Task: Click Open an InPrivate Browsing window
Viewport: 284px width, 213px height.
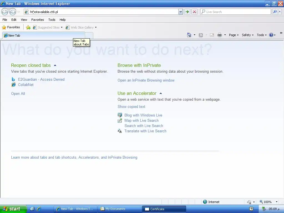Action: [146, 80]
